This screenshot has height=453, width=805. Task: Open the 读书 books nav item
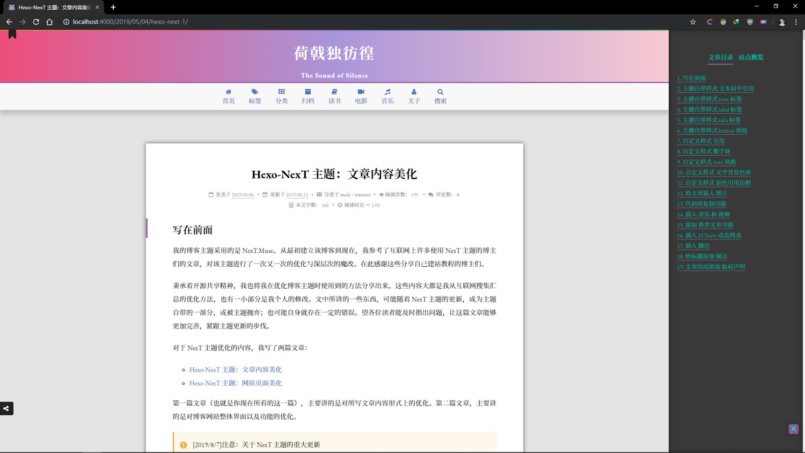click(334, 97)
